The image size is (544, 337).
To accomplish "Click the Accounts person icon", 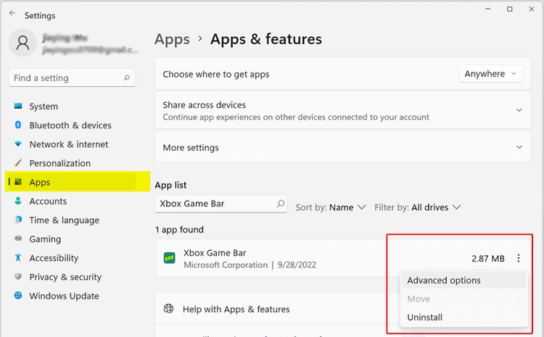I will pyautogui.click(x=18, y=201).
